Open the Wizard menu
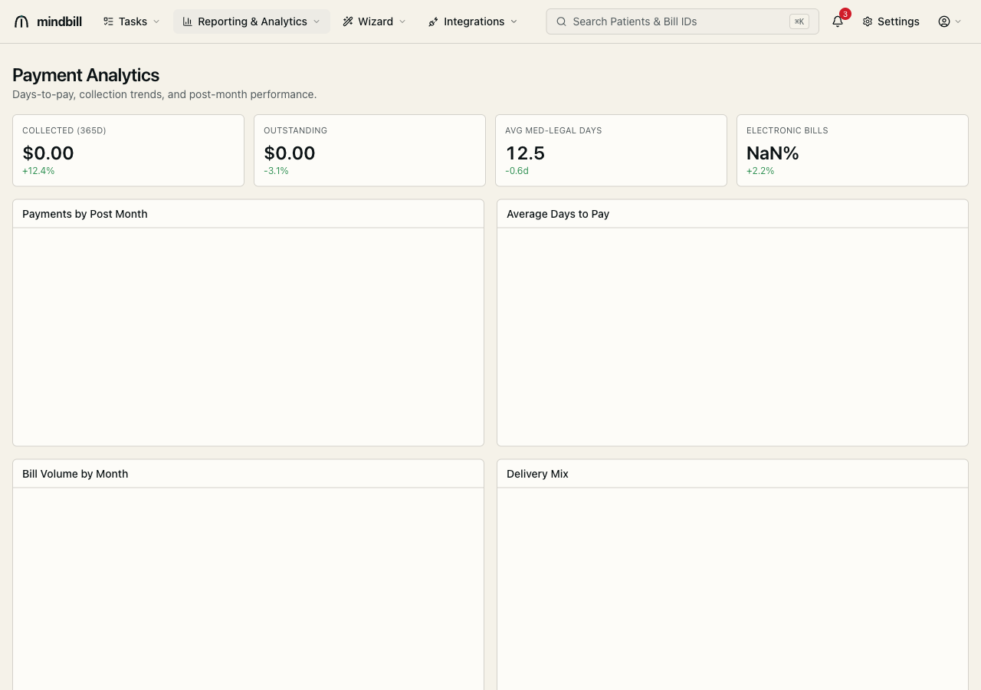This screenshot has height=690, width=981. tap(374, 21)
